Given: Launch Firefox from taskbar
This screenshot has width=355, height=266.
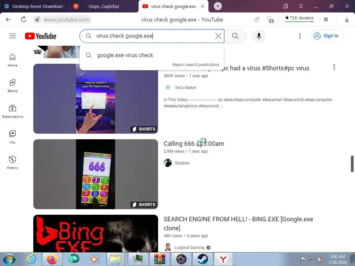Looking at the screenshot, I should pyautogui.click(x=52, y=259).
